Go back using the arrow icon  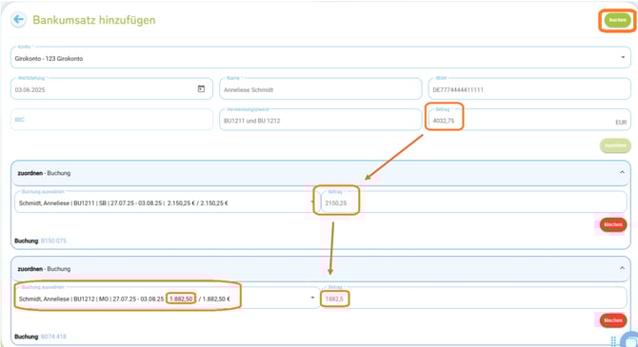tap(18, 20)
